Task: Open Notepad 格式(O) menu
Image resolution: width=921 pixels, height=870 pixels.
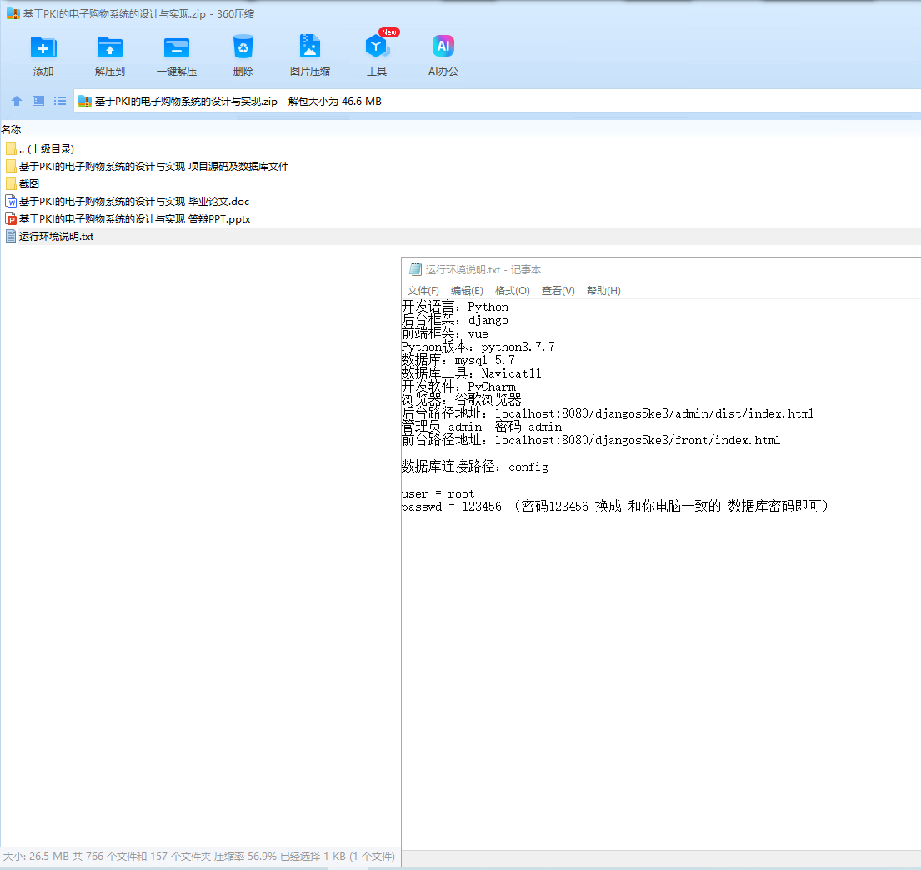Action: (x=513, y=290)
